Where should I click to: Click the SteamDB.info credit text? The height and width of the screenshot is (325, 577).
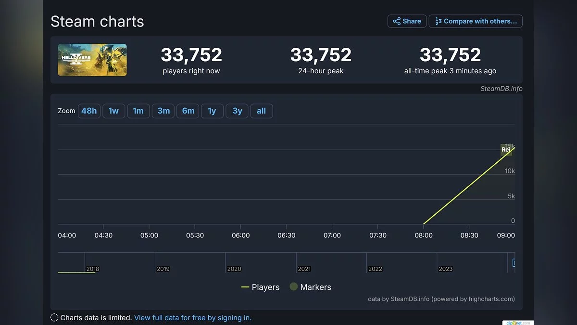coord(501,89)
